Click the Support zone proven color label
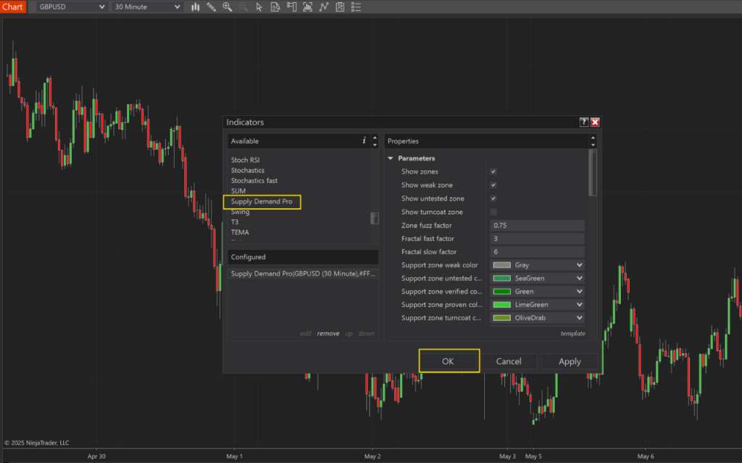742x463 pixels. [442, 305]
